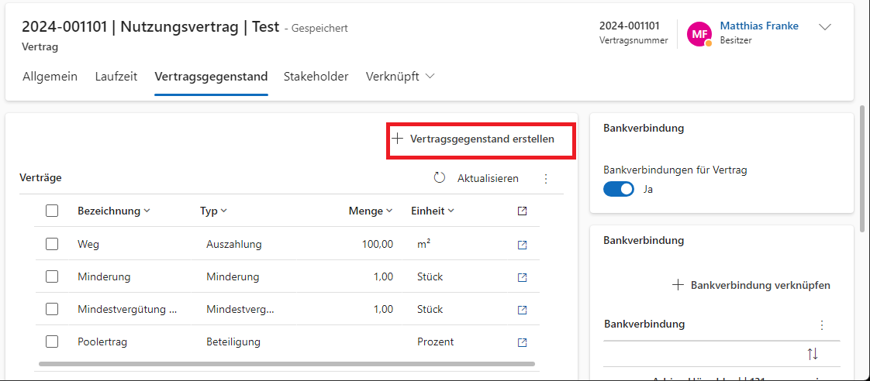Open the Poolertrag row pop-out icon
The width and height of the screenshot is (870, 381).
[522, 342]
